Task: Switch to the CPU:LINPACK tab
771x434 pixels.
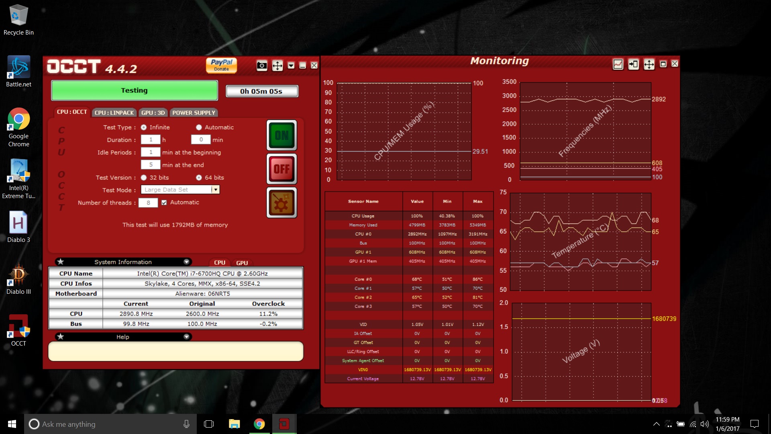Action: click(114, 113)
